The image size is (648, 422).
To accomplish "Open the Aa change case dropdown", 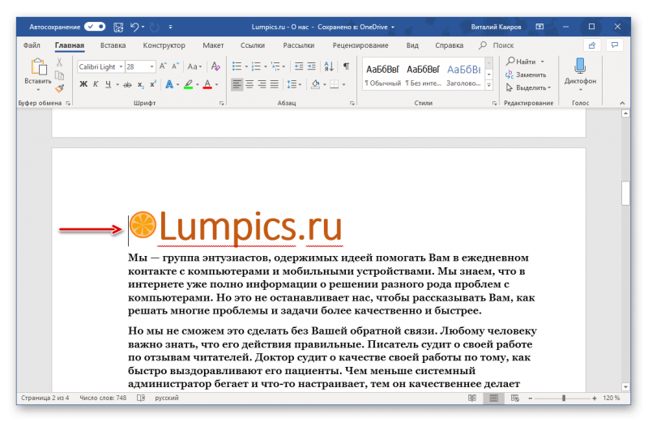I will (x=194, y=66).
